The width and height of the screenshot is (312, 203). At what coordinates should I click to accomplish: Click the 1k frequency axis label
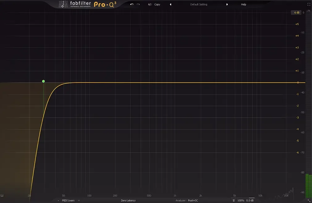pos(175,196)
